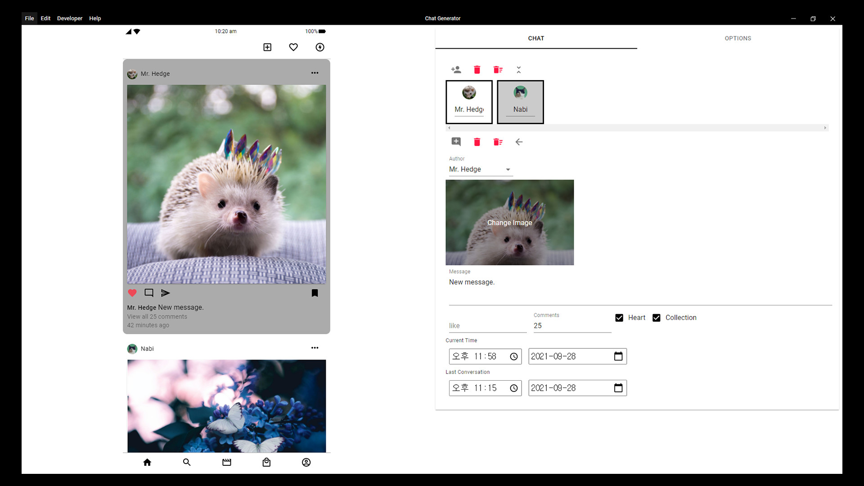The image size is (864, 486).
Task: Select the delete profile trash icon
Action: (477, 70)
